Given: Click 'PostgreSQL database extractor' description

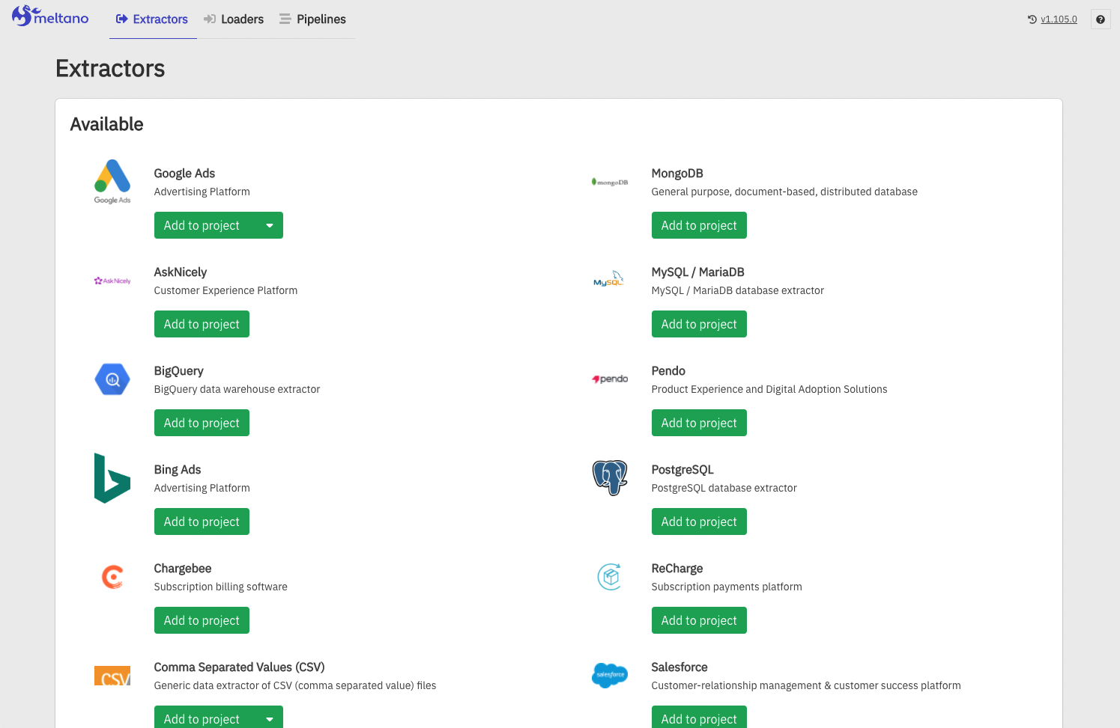Looking at the screenshot, I should pyautogui.click(x=724, y=488).
